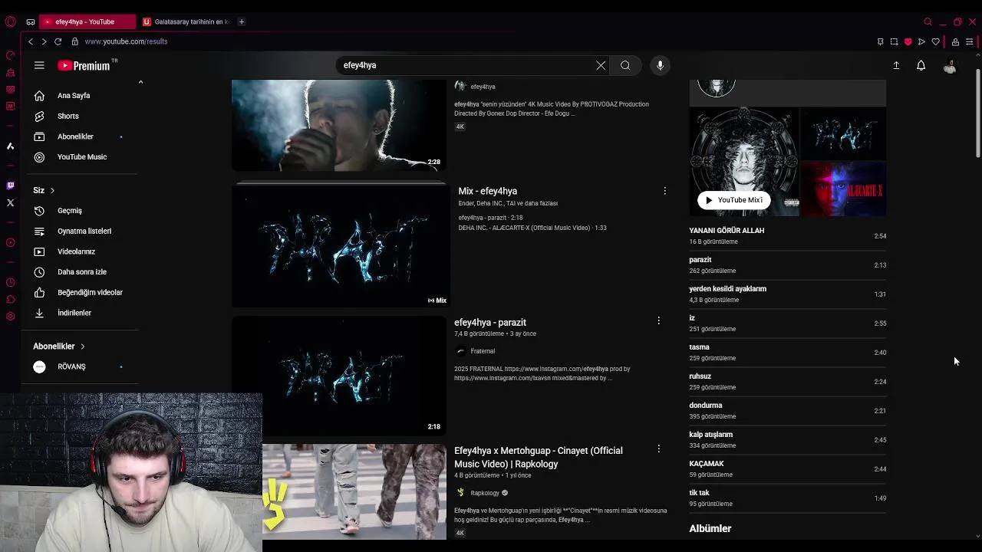The width and height of the screenshot is (982, 552).
Task: Open Fraternal channel link
Action: point(483,351)
